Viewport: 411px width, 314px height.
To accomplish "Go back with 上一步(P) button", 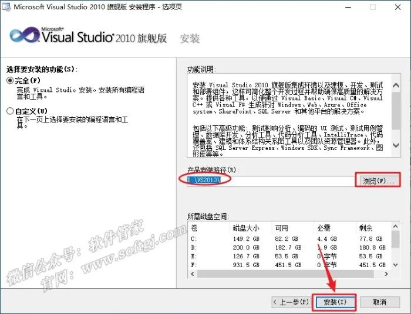I will pos(291,302).
